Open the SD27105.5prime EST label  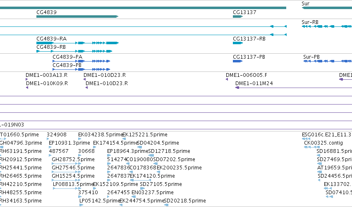[x=161, y=184]
